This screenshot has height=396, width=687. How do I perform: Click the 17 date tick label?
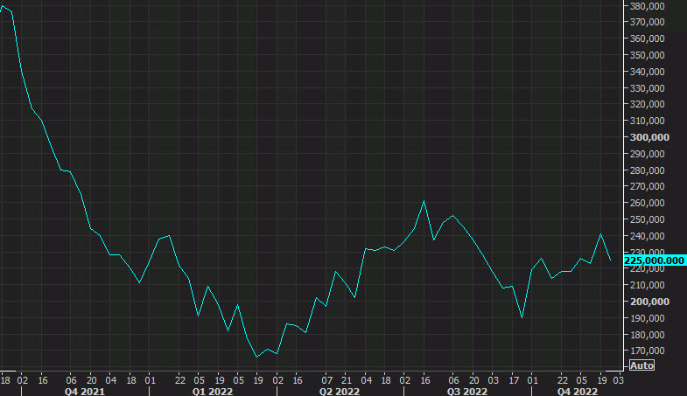click(514, 380)
